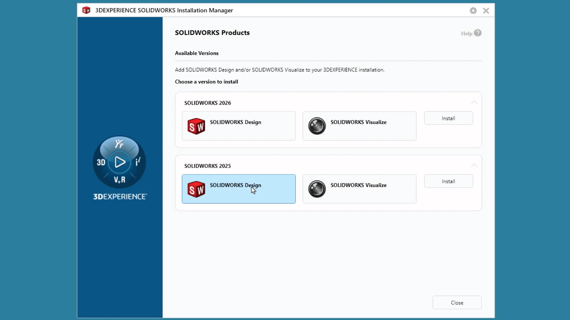Install the SOLIDWORKS 2026 version

point(448,118)
